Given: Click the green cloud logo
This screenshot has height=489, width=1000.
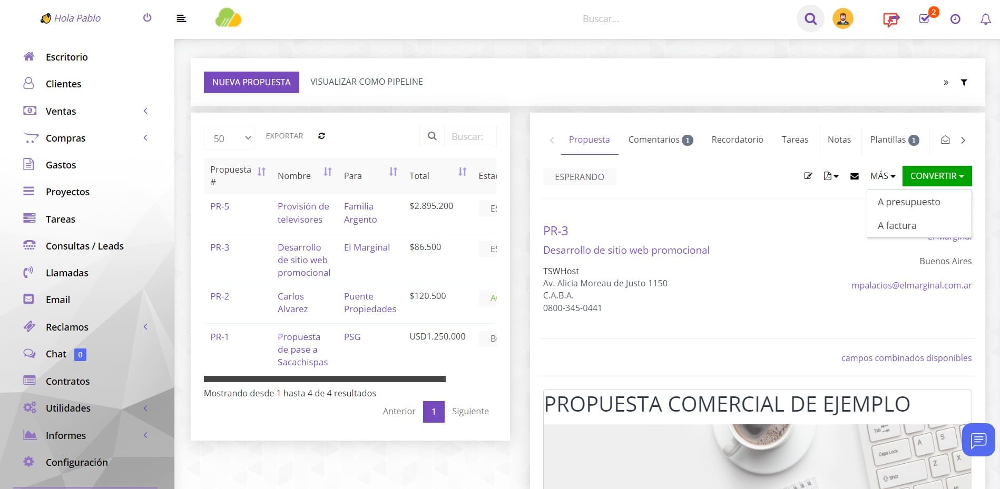Looking at the screenshot, I should (228, 18).
